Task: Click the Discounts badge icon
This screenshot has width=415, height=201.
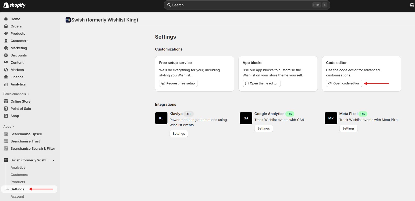Action: pos(6,55)
